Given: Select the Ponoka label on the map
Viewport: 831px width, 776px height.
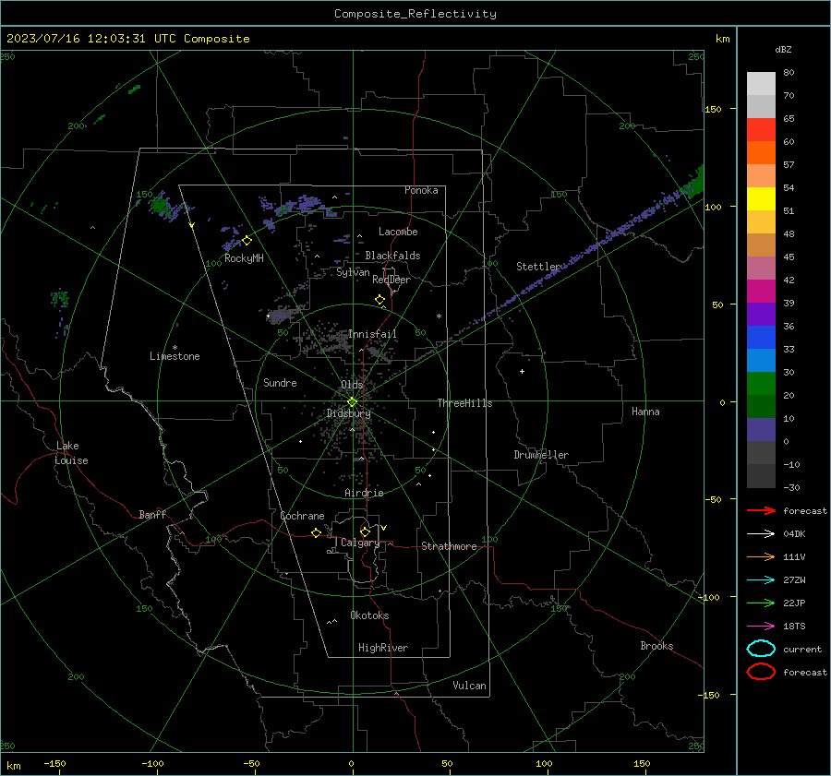Looking at the screenshot, I should pos(421,190).
